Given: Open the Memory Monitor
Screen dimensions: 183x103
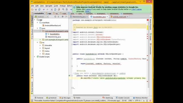Looking at the screenshot, I should tap(140, 98).
